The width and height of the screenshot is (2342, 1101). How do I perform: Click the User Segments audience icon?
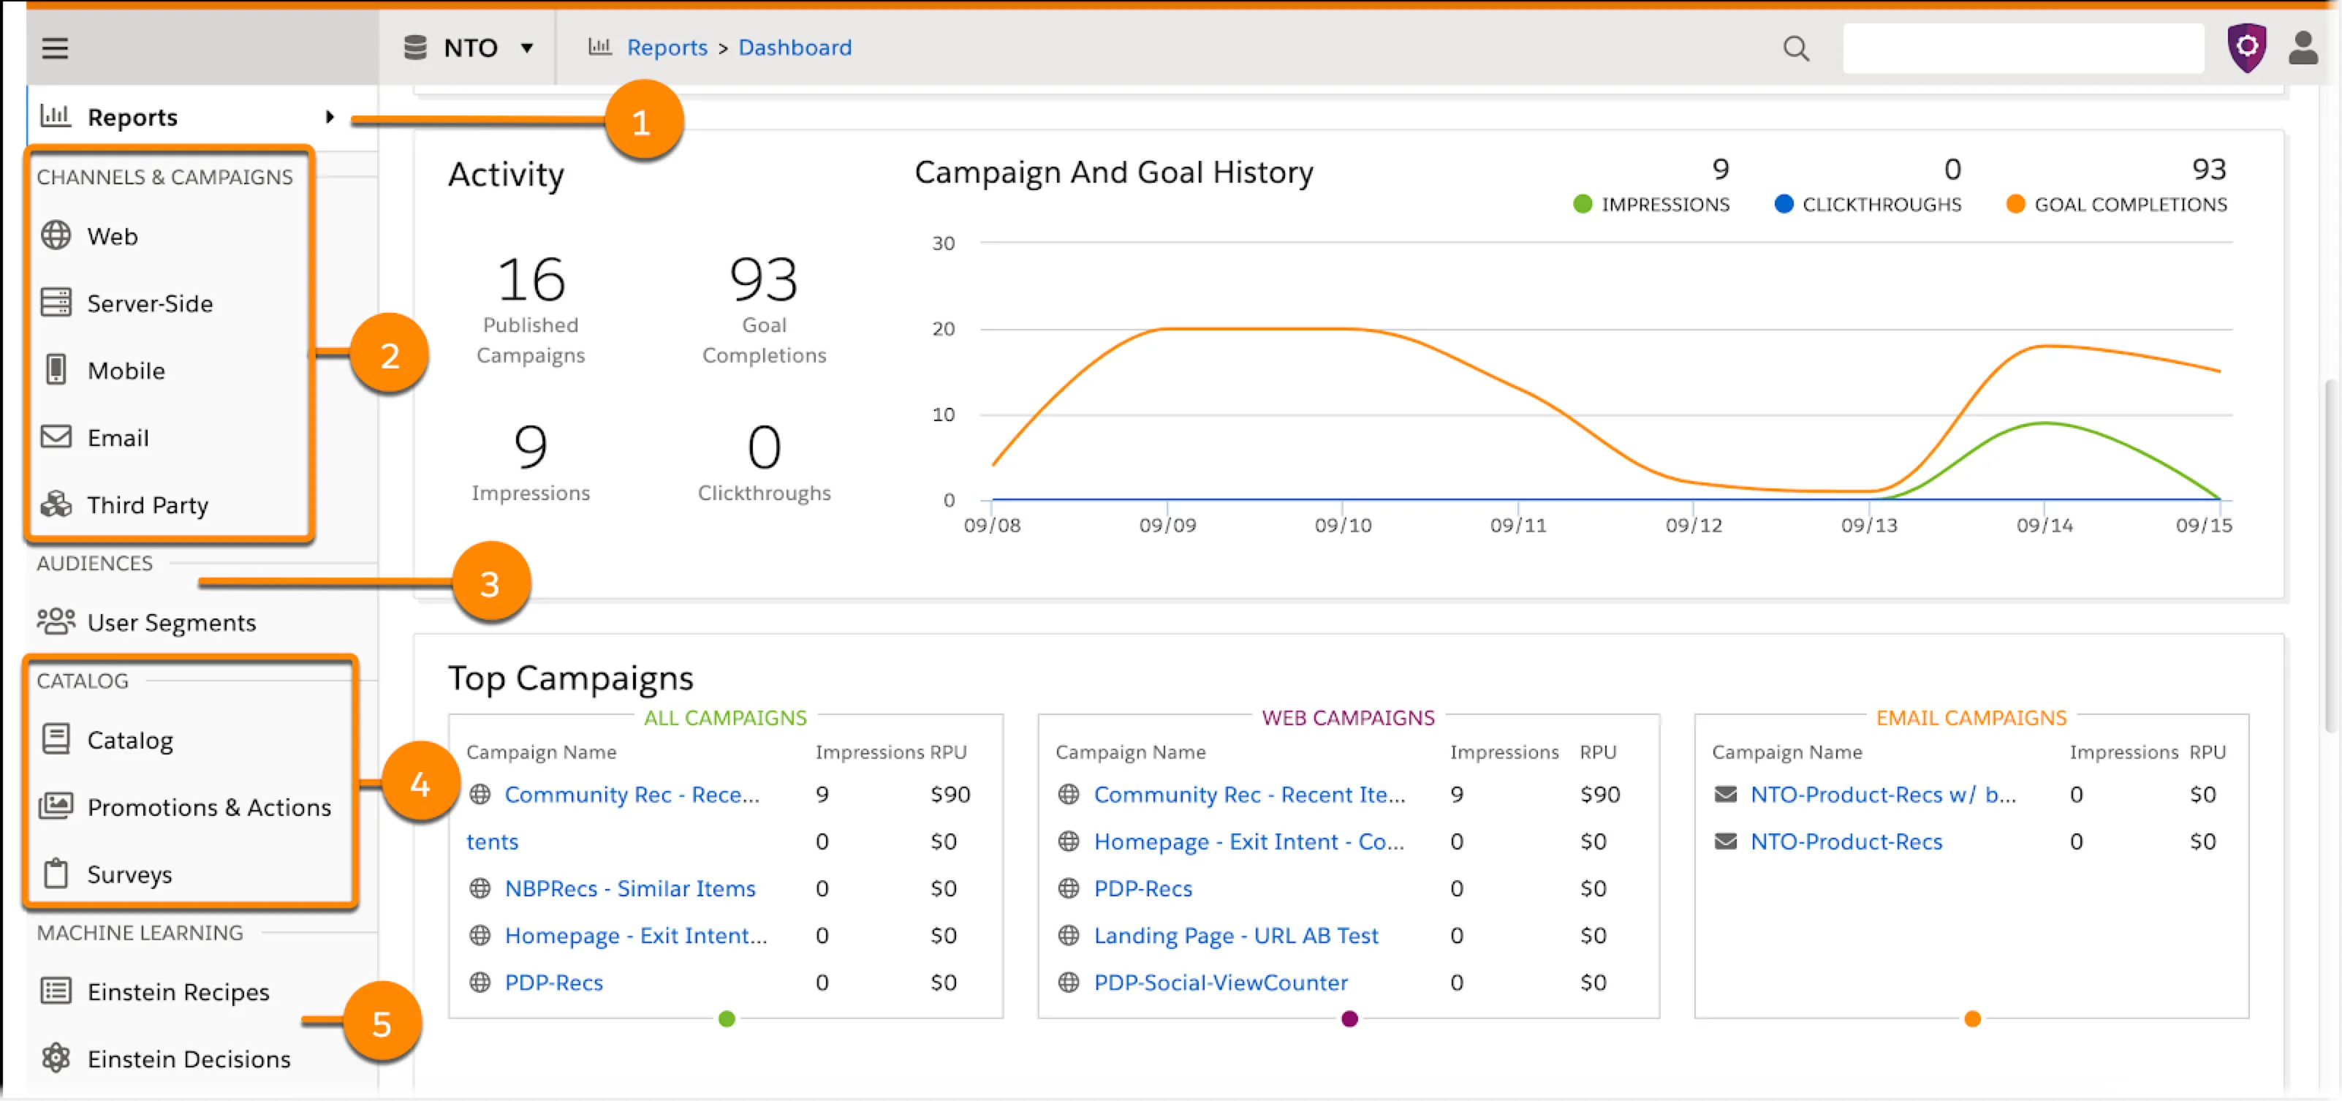coord(56,620)
